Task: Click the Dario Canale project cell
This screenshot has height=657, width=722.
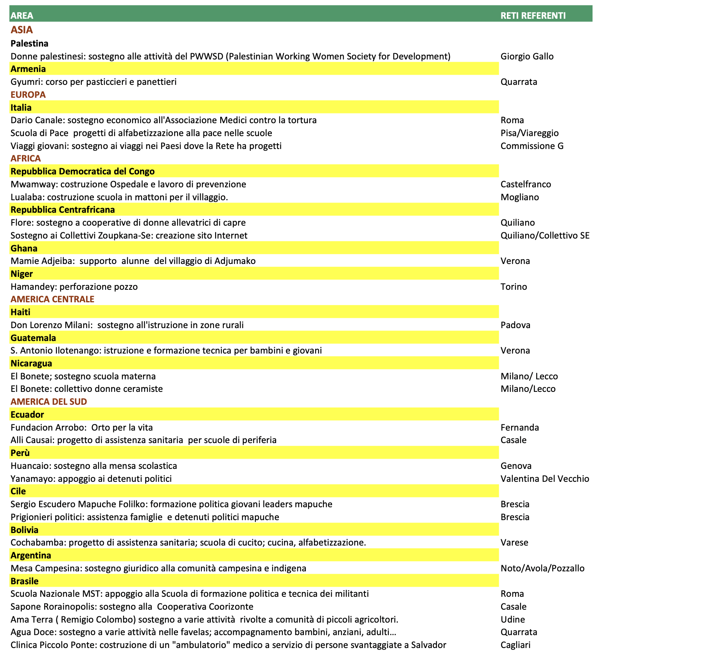Action: tap(163, 120)
